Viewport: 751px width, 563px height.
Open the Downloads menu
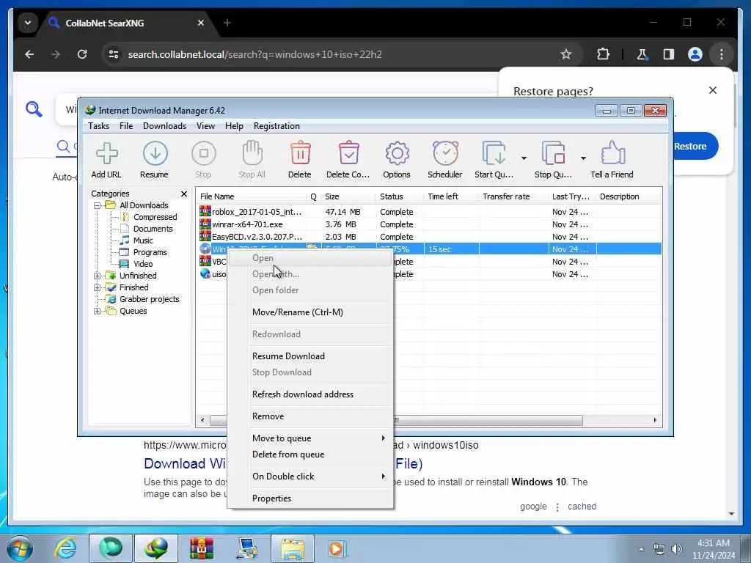tap(164, 126)
